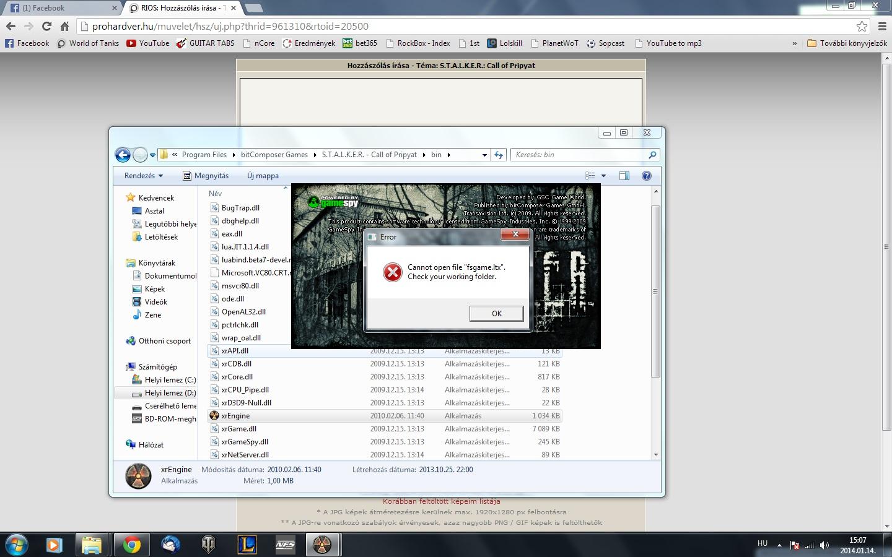The height and width of the screenshot is (557, 892).
Task: Open YouTube bookmark
Action: click(147, 43)
